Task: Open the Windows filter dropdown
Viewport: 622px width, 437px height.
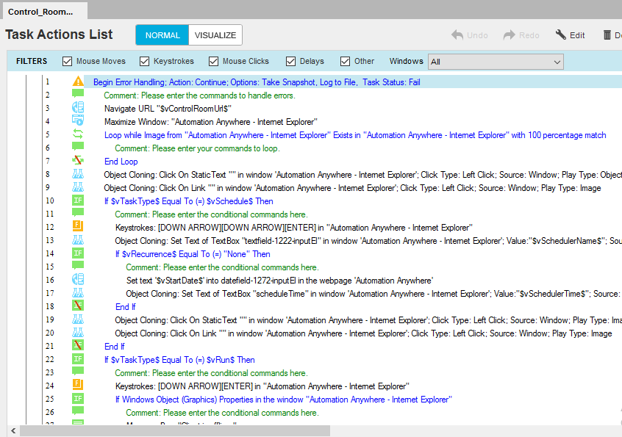Action: (496, 62)
